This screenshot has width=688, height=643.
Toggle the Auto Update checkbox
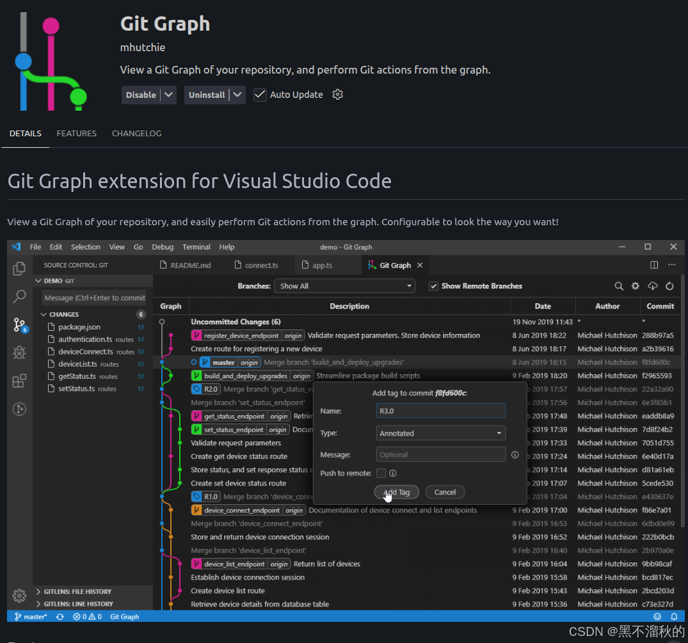pos(260,95)
